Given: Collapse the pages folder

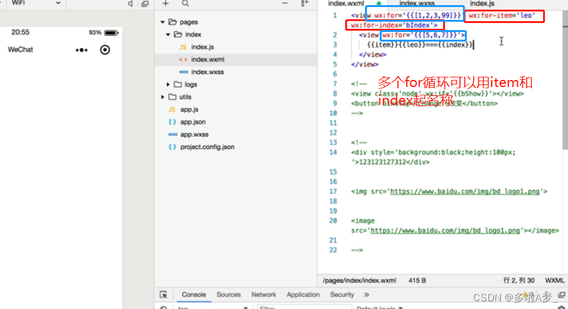Looking at the screenshot, I should (x=163, y=22).
